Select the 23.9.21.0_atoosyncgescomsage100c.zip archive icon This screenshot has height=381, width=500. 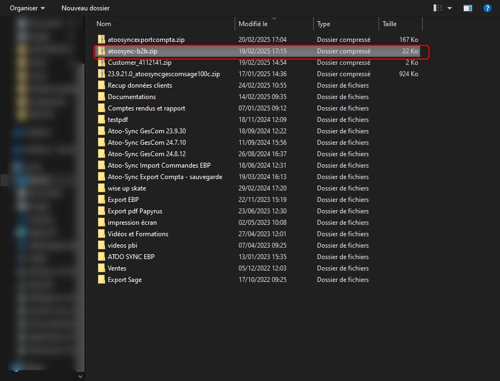click(101, 74)
